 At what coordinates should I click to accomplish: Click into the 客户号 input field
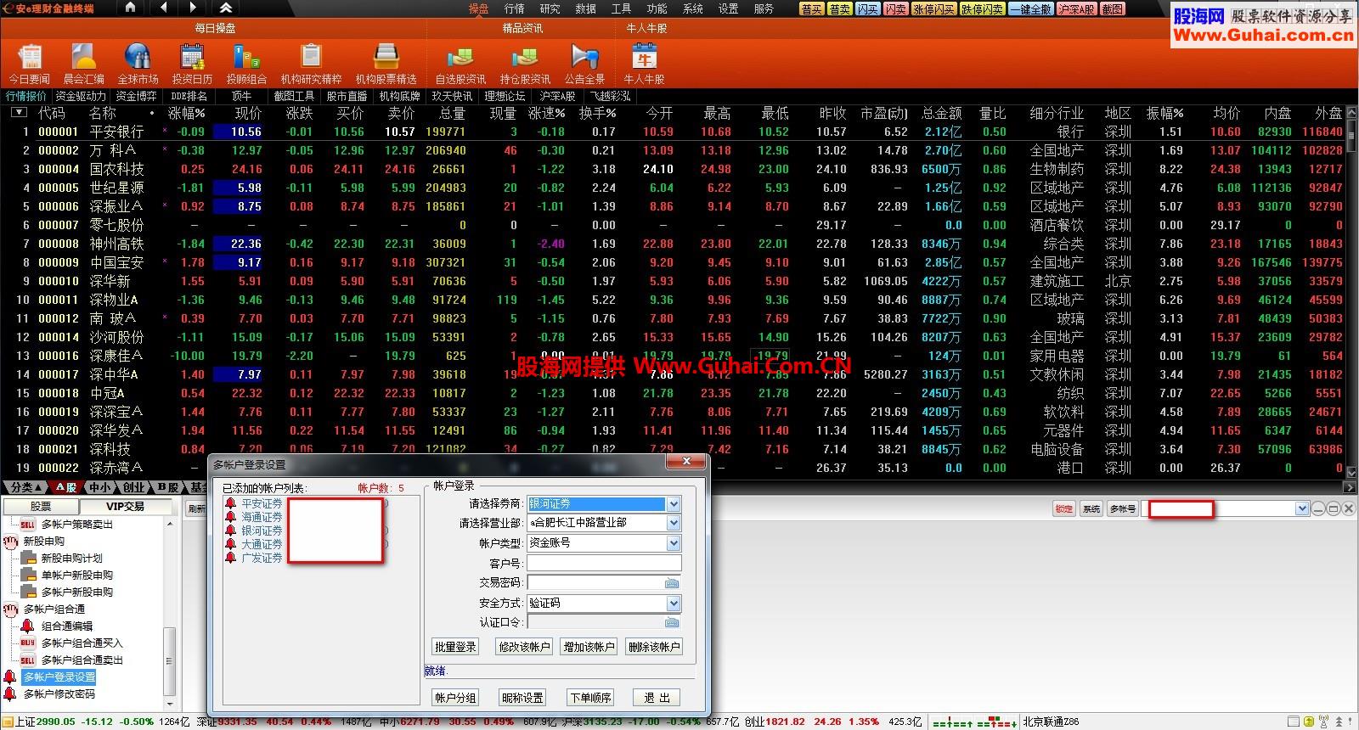pyautogui.click(x=604, y=564)
